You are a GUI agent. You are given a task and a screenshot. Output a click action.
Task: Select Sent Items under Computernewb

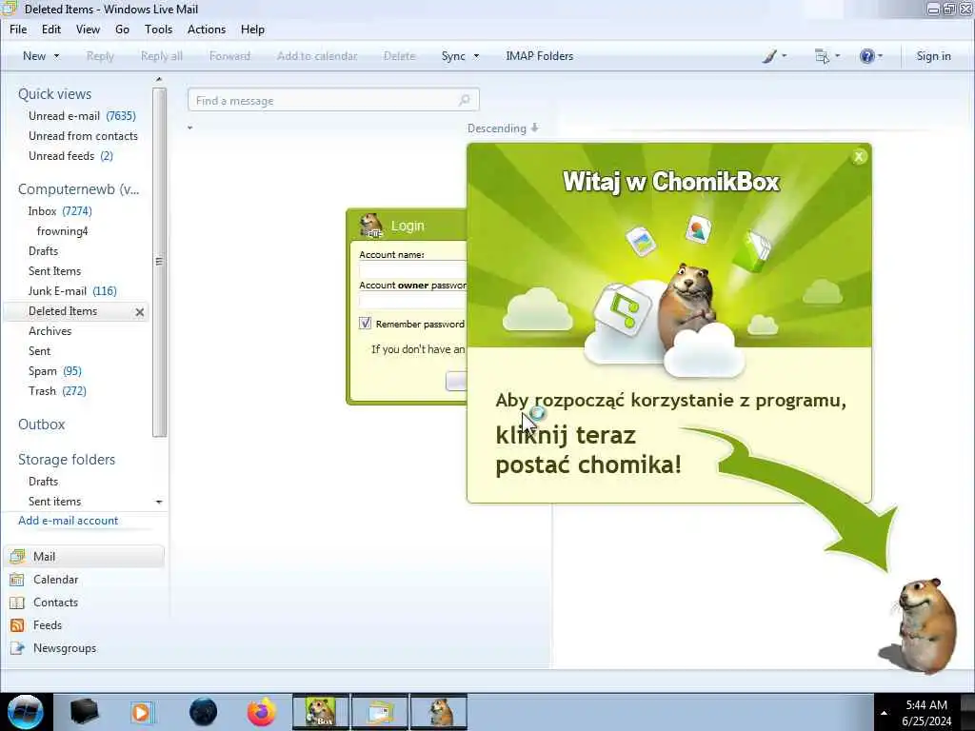54,271
